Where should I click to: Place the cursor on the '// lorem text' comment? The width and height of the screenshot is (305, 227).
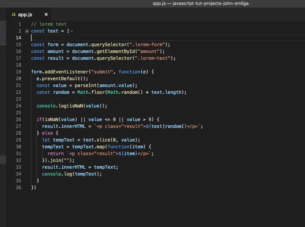[x=48, y=24]
